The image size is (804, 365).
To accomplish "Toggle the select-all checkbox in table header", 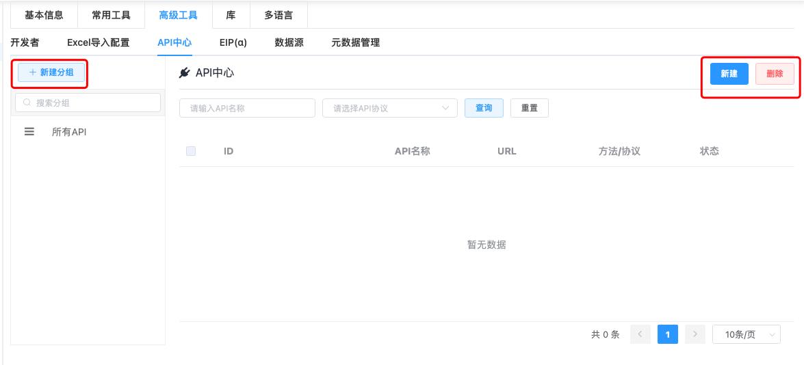I will (191, 151).
